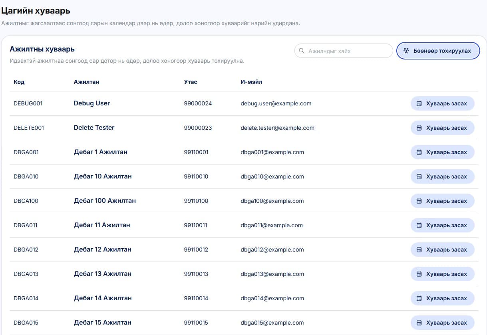Click the search magnifier icon
The height and width of the screenshot is (335, 487).
click(x=302, y=51)
